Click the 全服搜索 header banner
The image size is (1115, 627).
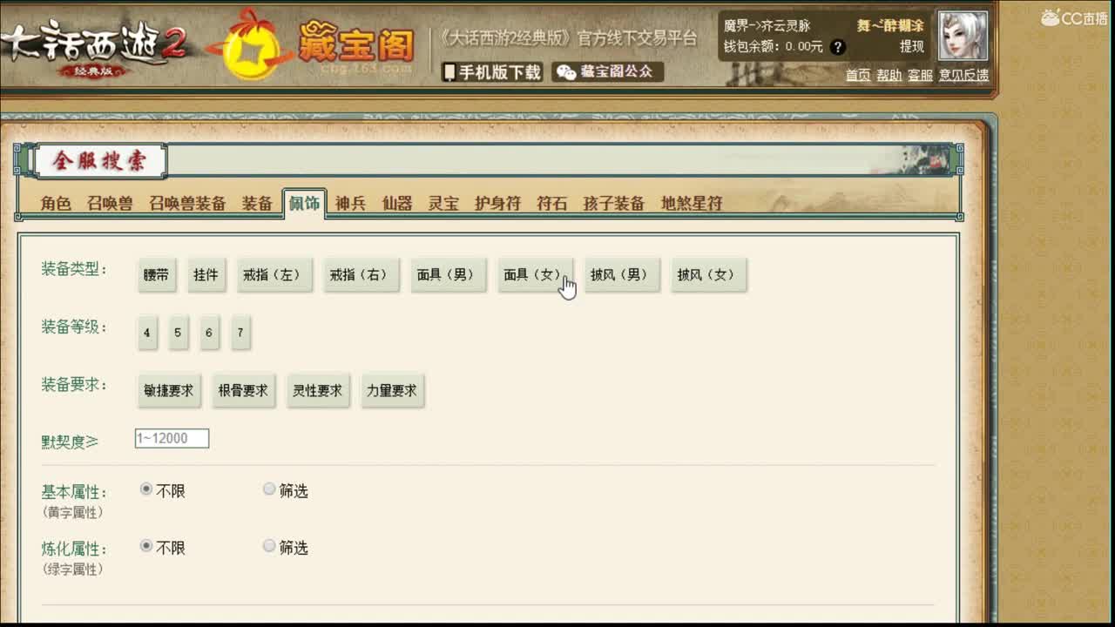[99, 160]
